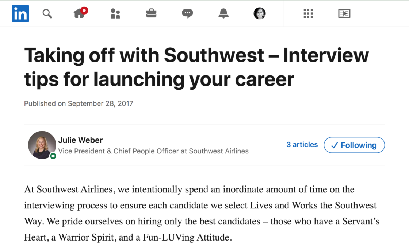Click the red notification badge on Home
Screen dimensions: 409x250
pyautogui.click(x=84, y=11)
